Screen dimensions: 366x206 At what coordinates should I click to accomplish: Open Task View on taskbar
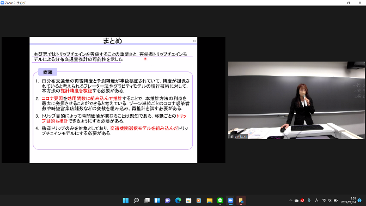[147, 201]
